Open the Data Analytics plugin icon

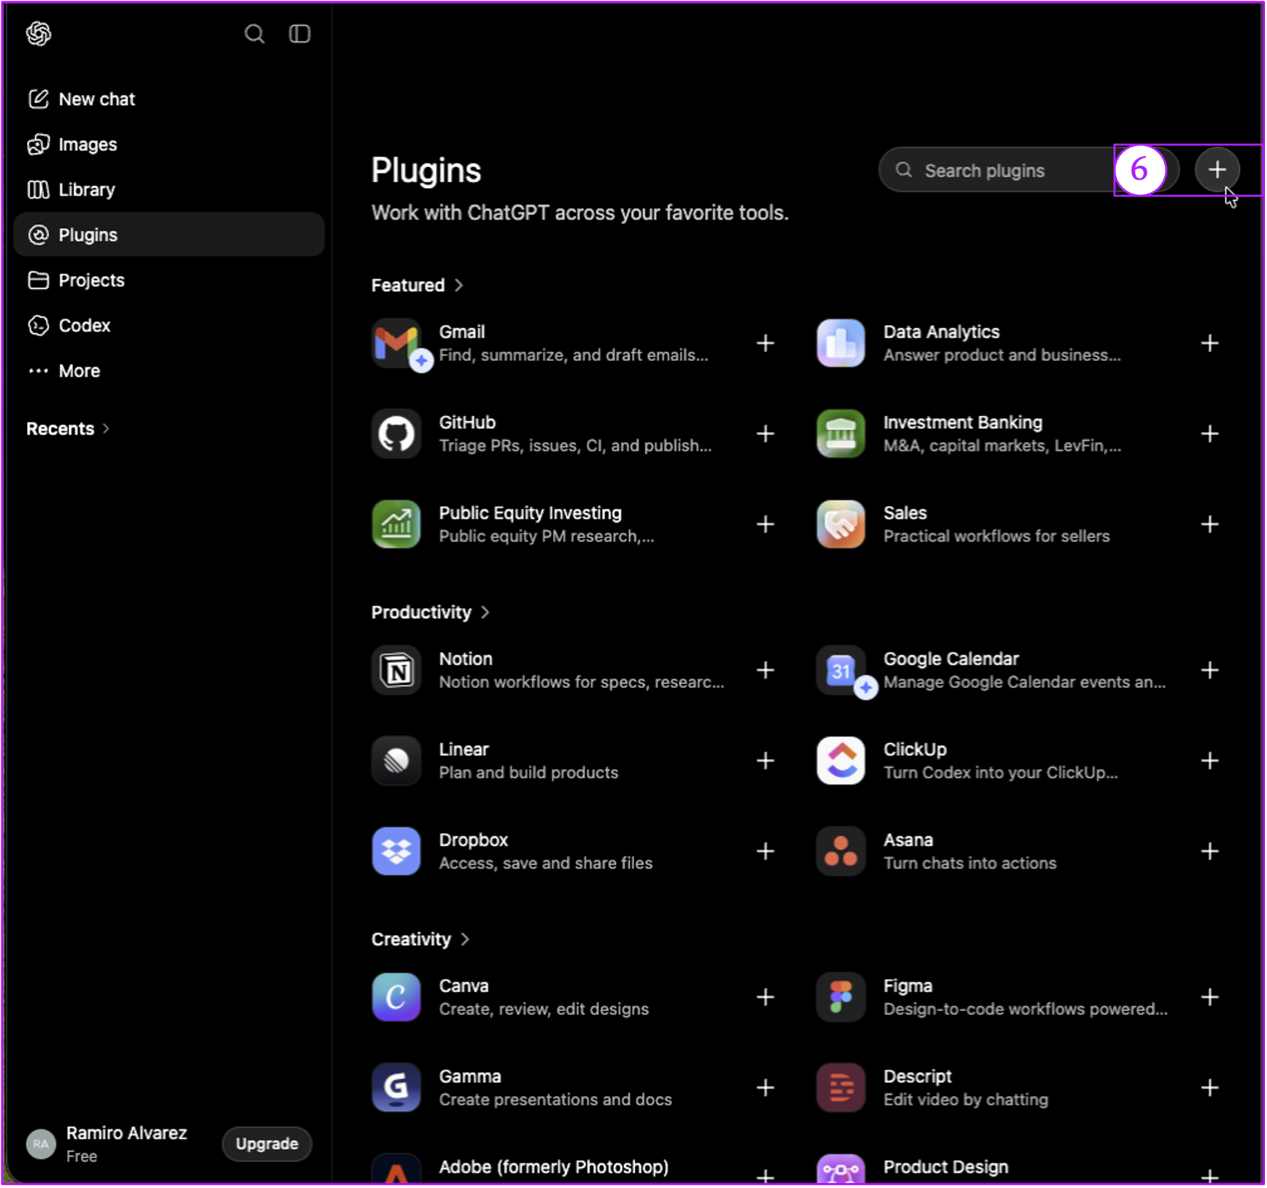coord(841,344)
